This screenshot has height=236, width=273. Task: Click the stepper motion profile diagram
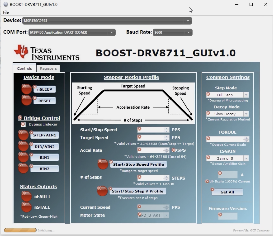pyautogui.click(x=133, y=103)
